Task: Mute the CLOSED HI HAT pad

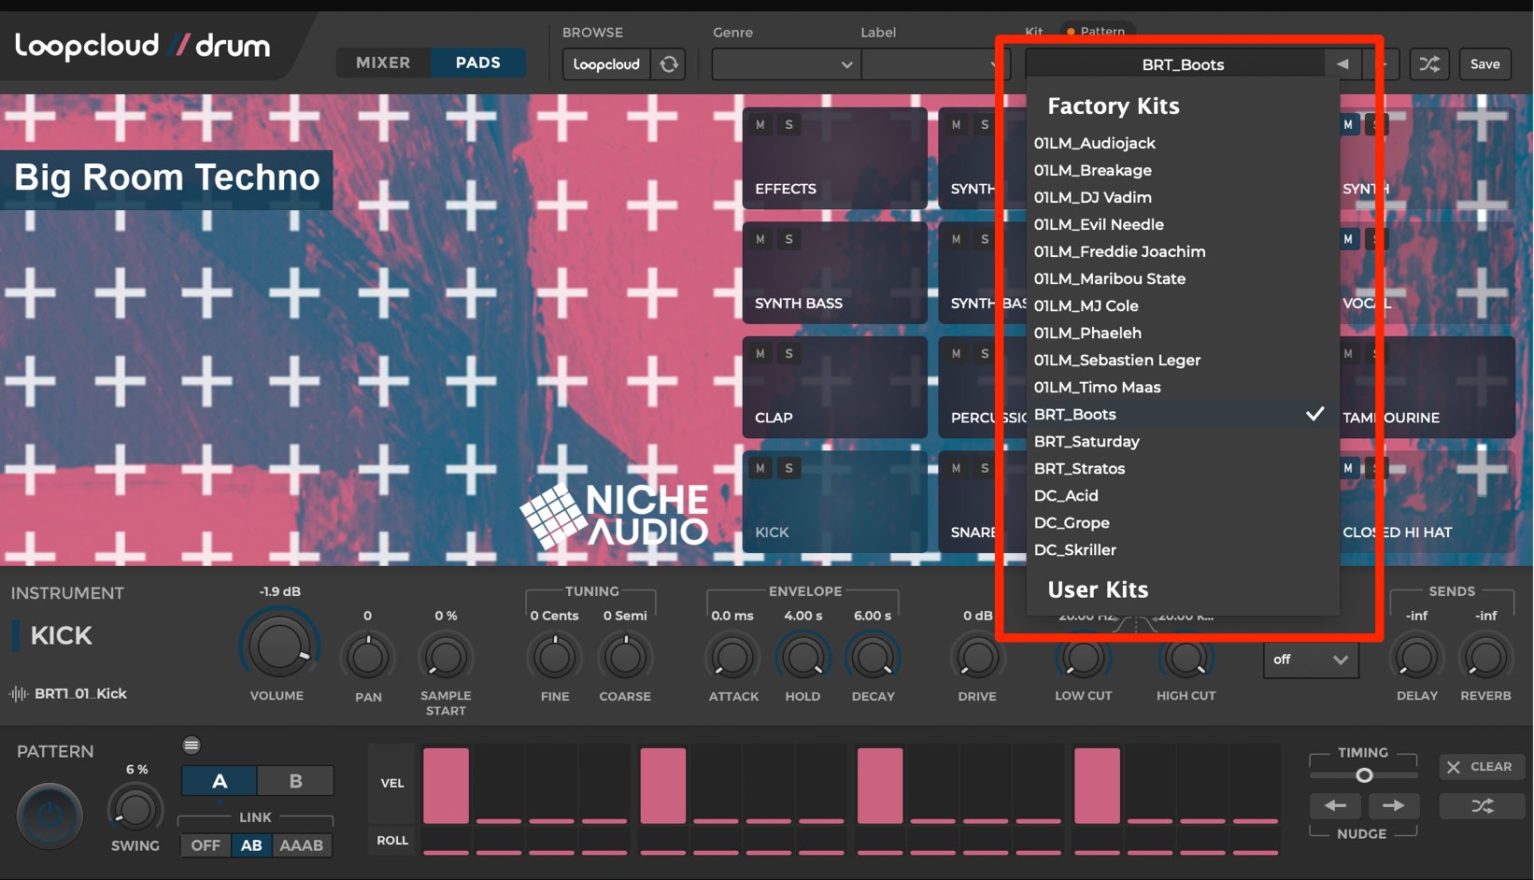Action: tap(1348, 468)
